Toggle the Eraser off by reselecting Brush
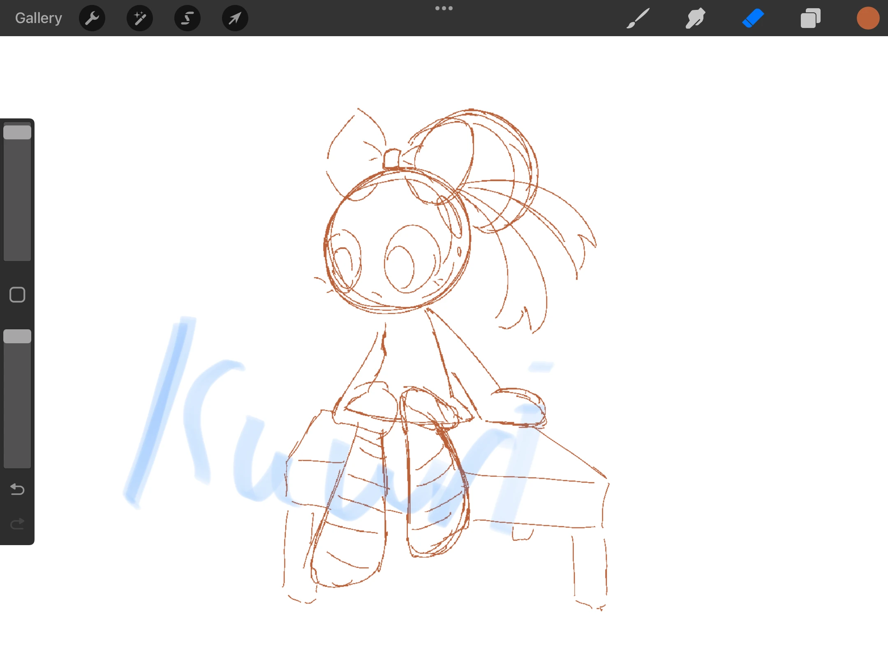The height and width of the screenshot is (666, 888). pyautogui.click(x=638, y=18)
